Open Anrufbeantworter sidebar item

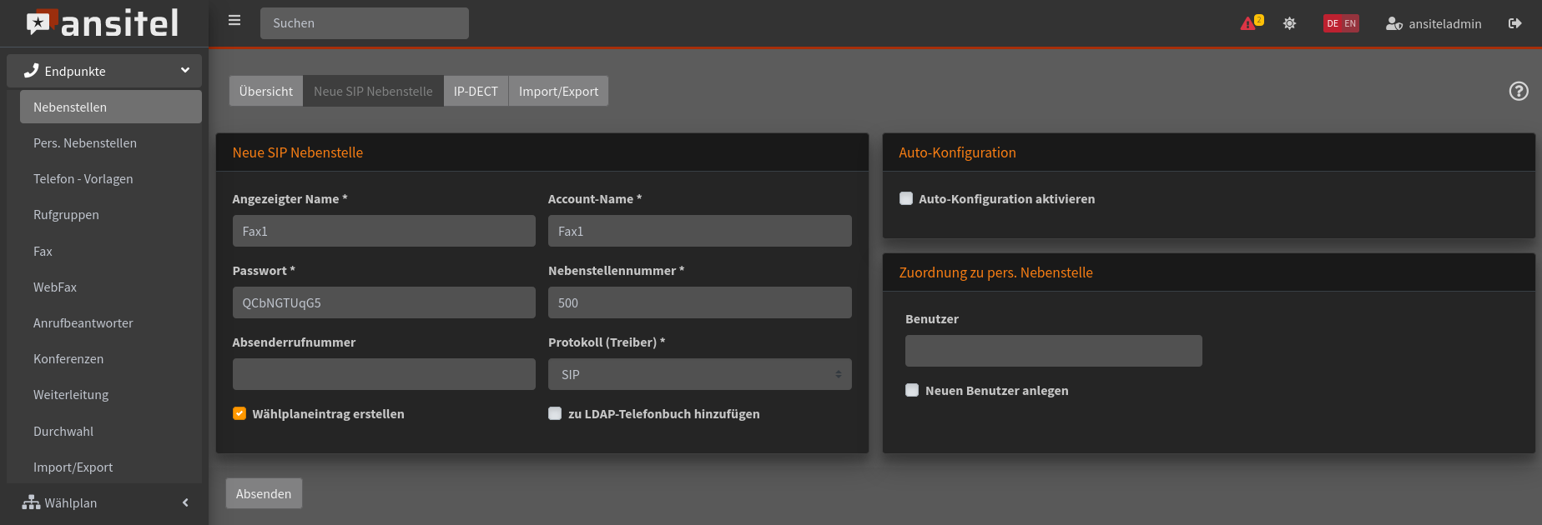111,322
